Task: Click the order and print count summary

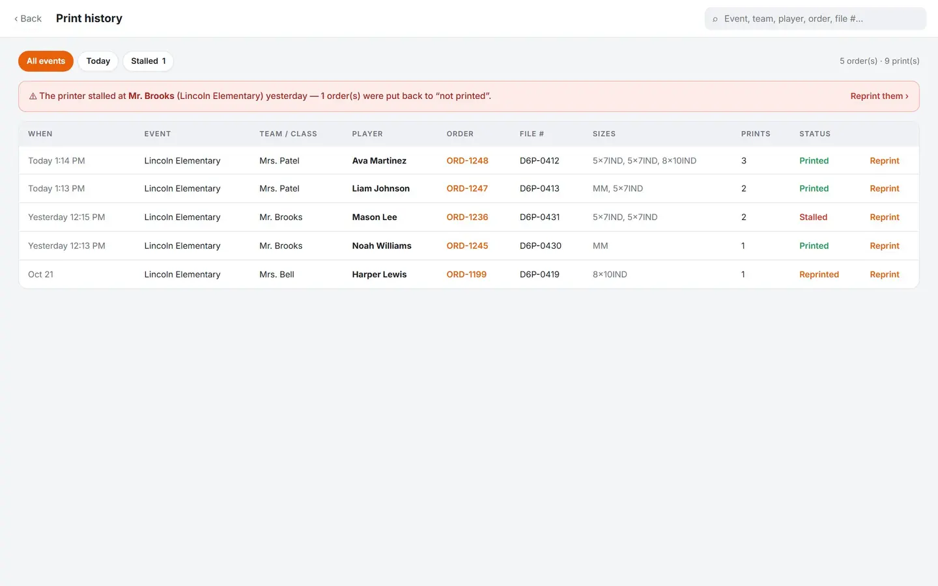Action: (x=879, y=61)
